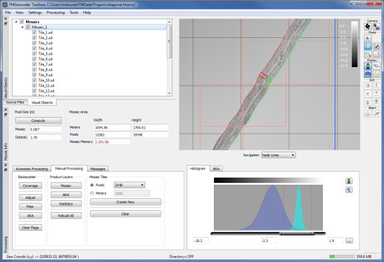Image resolution: width=384 pixels, height=262 pixels.
Task: Click the checkmark mode icon
Action: [x=376, y=46]
